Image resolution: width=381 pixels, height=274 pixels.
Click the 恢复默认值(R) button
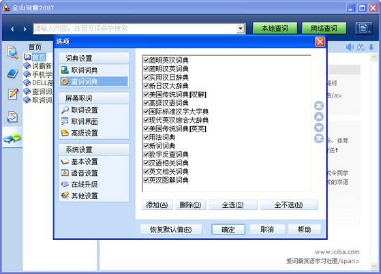pos(171,229)
